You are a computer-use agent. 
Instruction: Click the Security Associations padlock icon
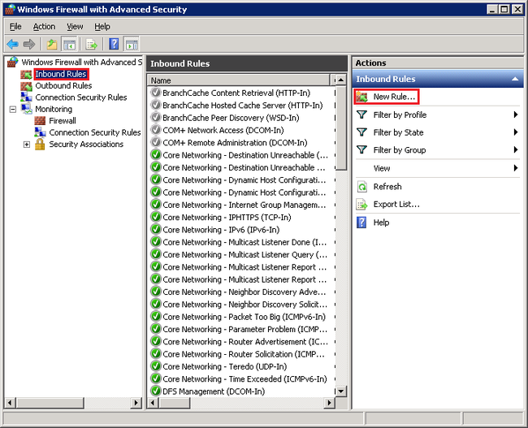(40, 144)
